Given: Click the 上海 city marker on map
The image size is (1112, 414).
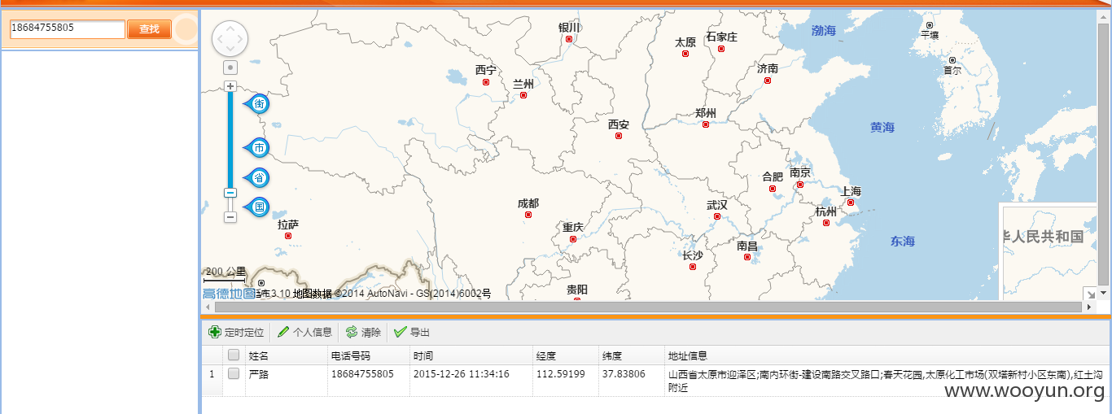Looking at the screenshot, I should (x=851, y=203).
